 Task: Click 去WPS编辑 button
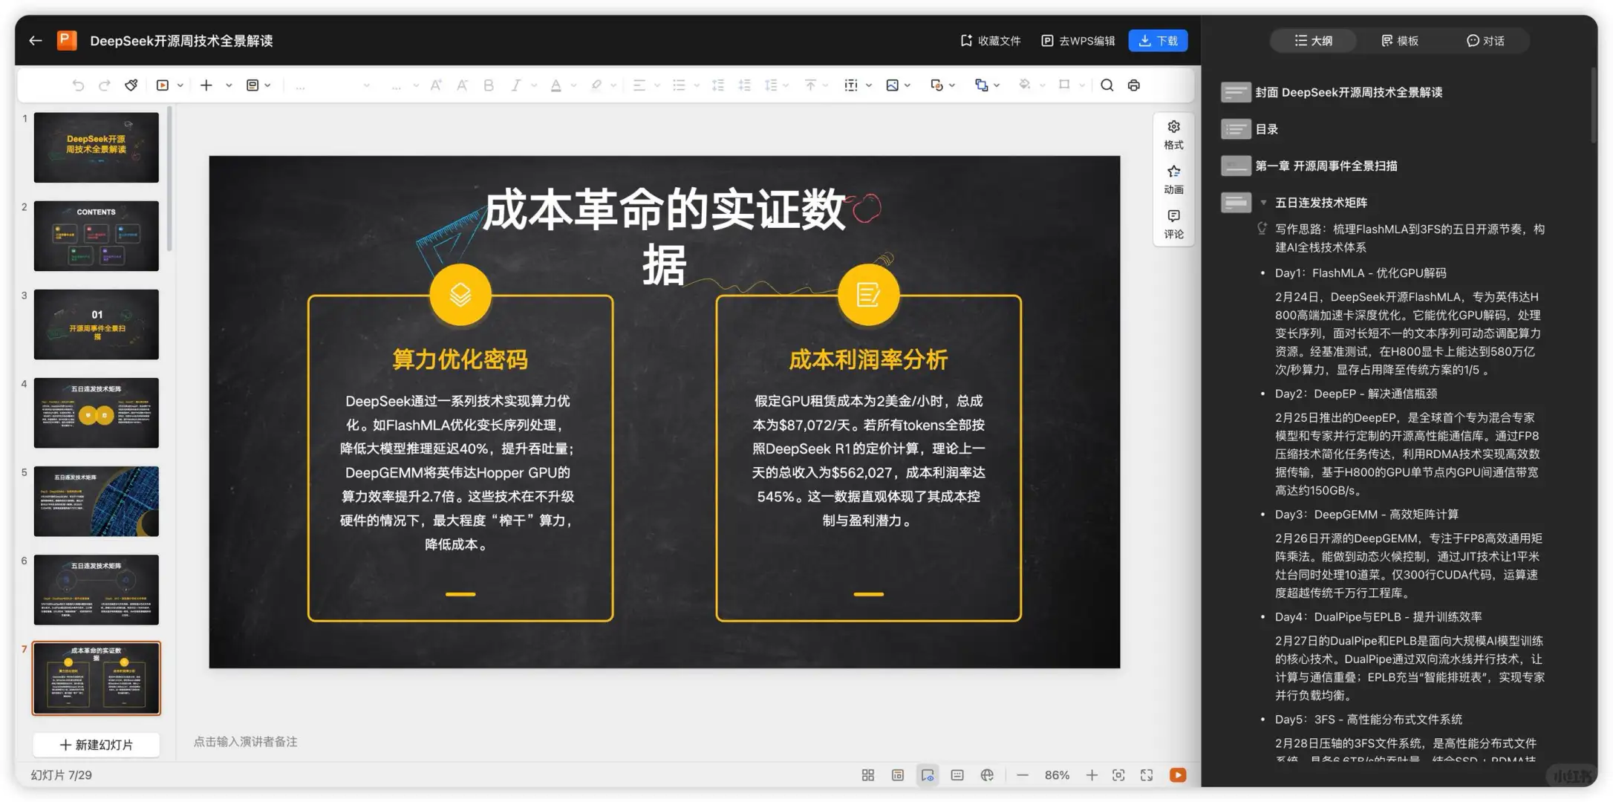[1078, 41]
